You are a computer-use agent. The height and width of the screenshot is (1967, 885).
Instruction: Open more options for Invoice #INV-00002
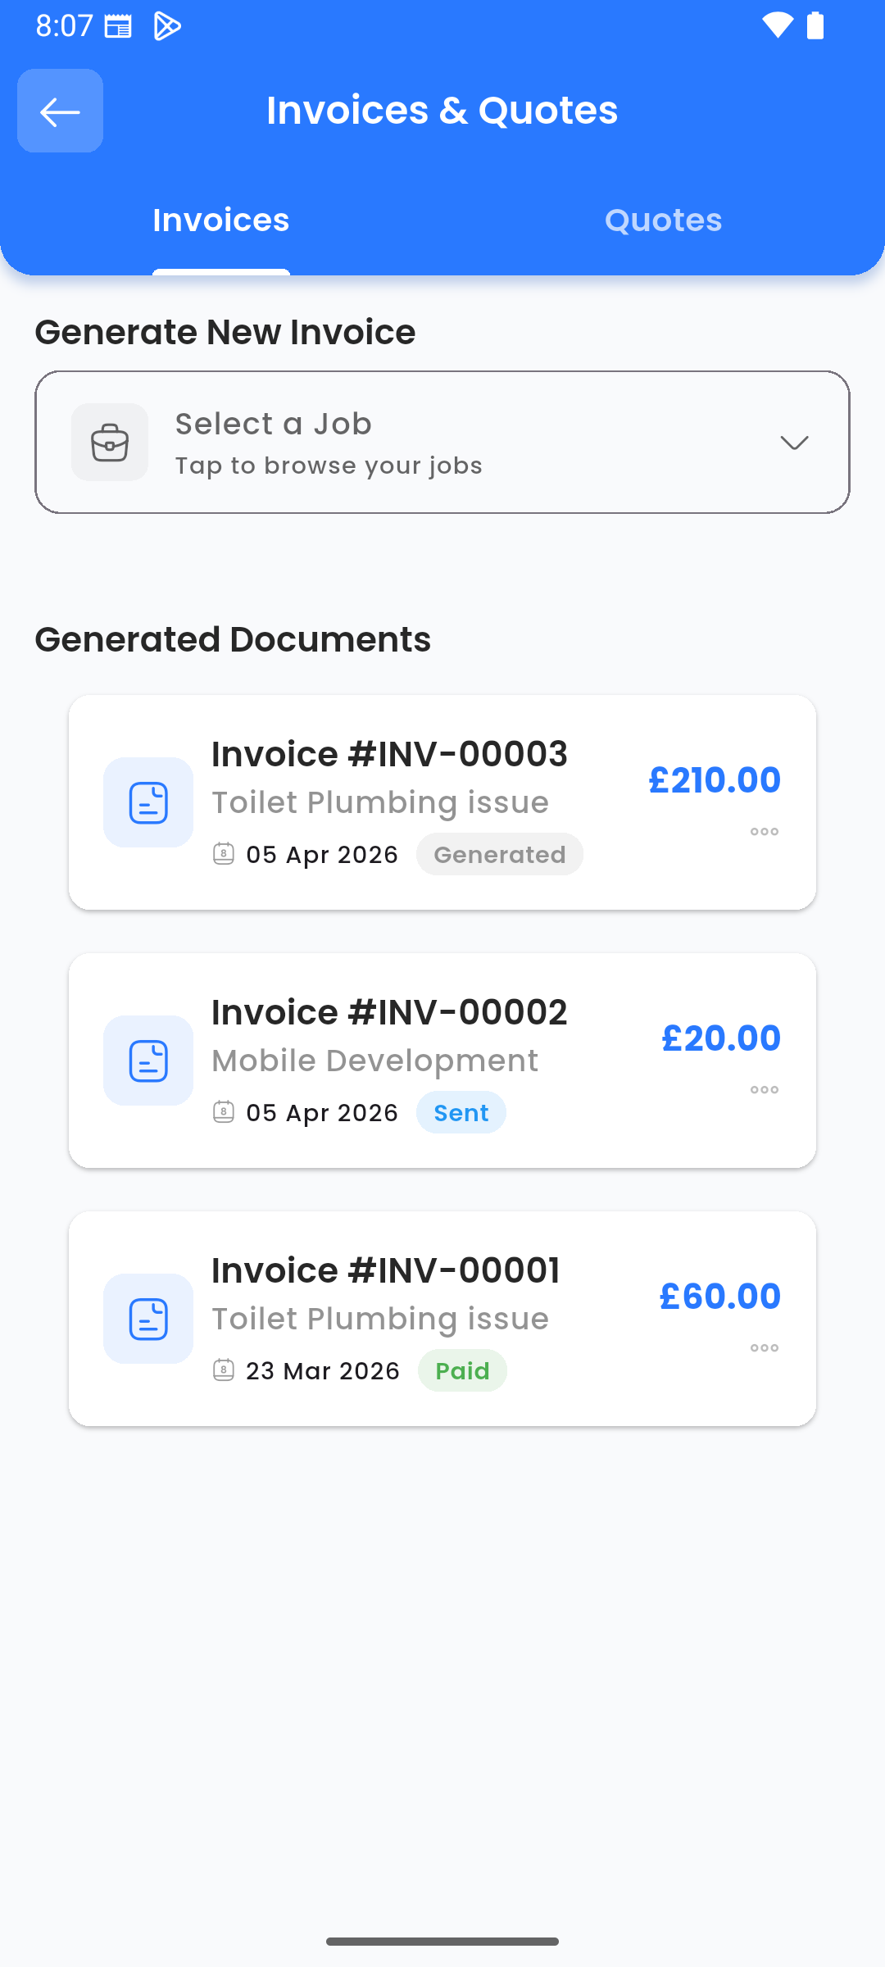tap(764, 1090)
